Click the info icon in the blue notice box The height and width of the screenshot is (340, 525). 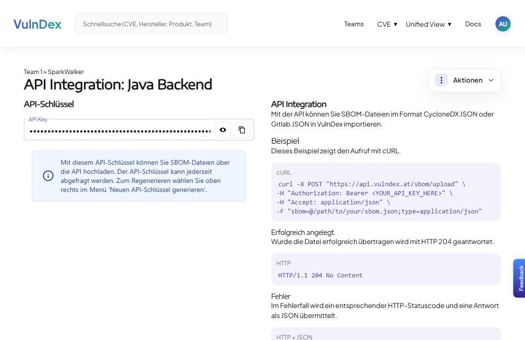point(48,176)
